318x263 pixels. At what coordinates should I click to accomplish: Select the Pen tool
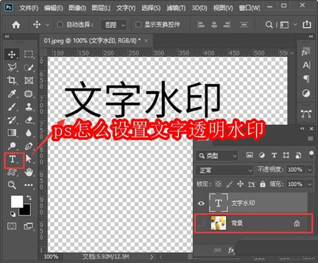point(28,146)
